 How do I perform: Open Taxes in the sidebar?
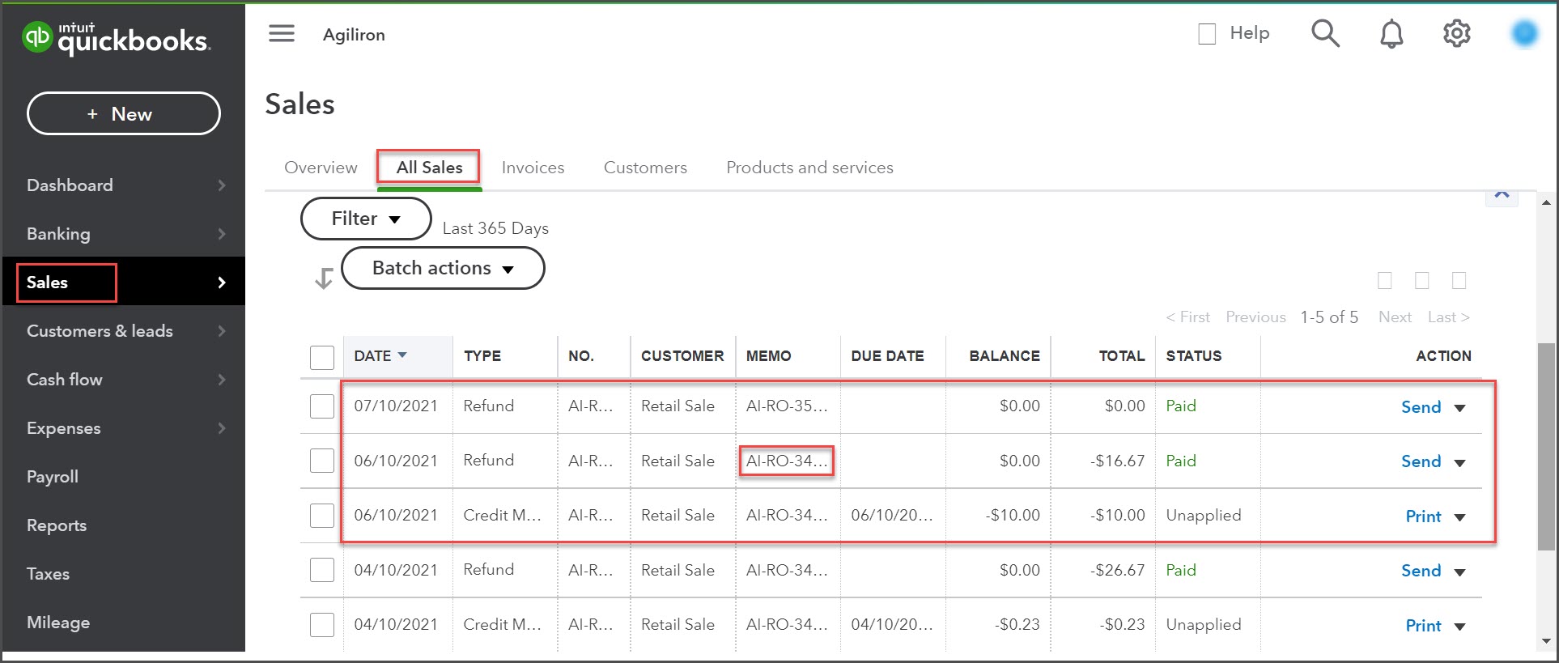pos(48,574)
